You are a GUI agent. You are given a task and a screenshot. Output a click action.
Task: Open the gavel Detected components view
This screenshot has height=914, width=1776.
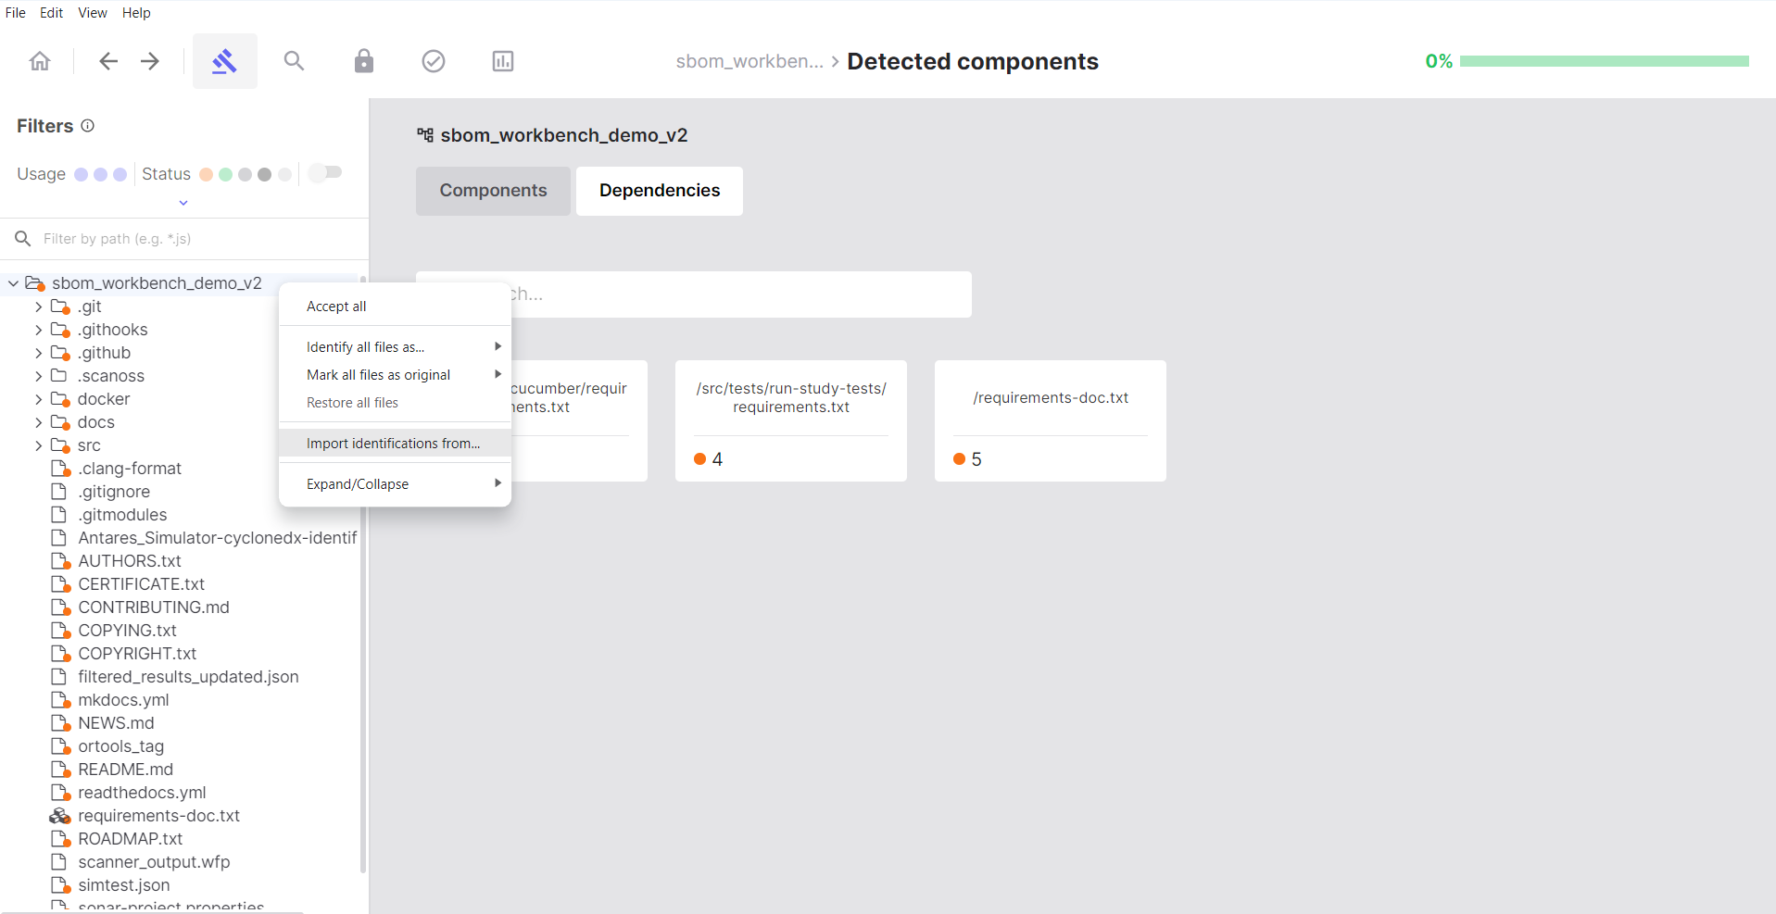(x=225, y=61)
